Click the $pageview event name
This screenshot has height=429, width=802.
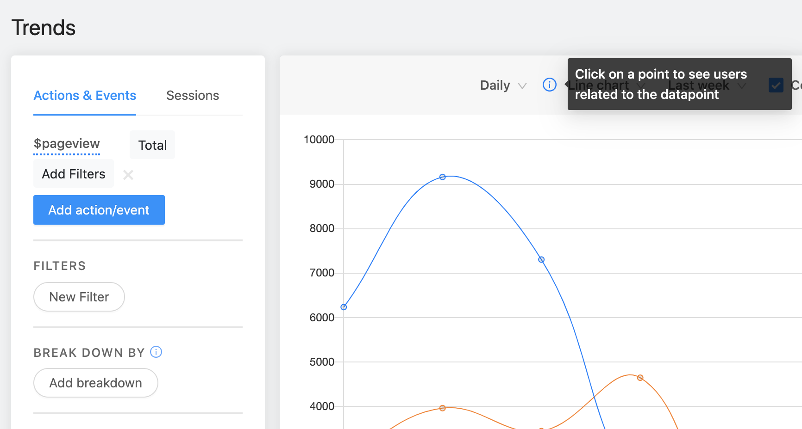click(67, 144)
